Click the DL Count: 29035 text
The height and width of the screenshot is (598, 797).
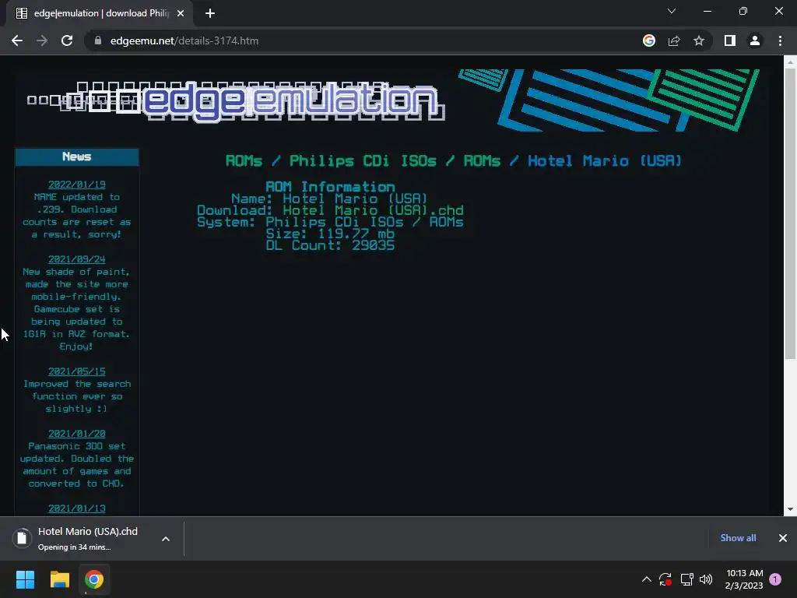click(x=330, y=245)
